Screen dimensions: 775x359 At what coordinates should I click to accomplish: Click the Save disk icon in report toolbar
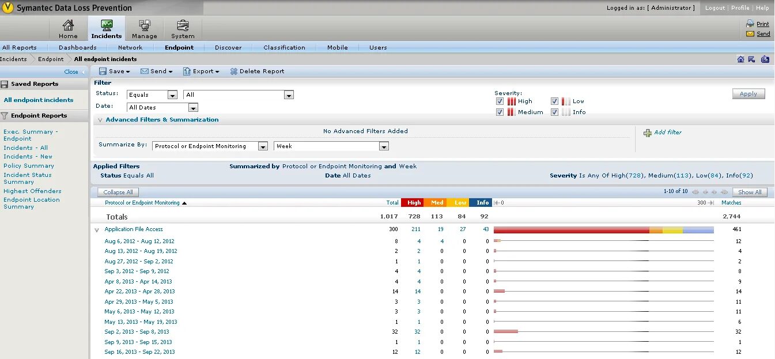tap(103, 71)
